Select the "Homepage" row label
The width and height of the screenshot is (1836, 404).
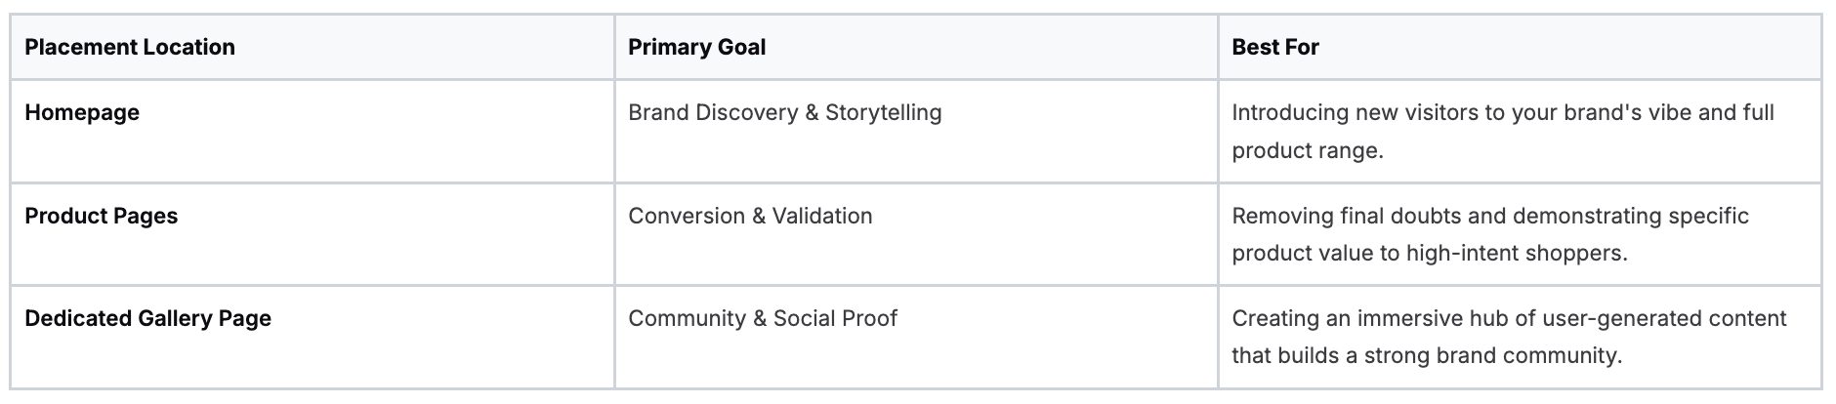(x=82, y=112)
